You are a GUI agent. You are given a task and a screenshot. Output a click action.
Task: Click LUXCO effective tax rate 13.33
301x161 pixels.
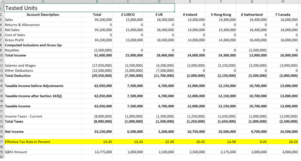pos(128,142)
